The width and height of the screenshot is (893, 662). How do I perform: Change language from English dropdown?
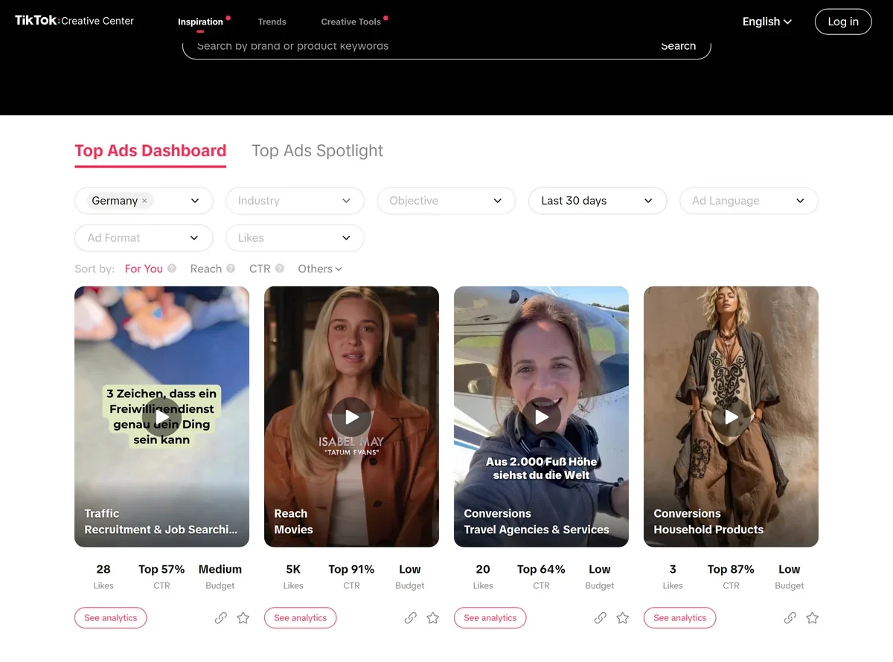(x=767, y=22)
